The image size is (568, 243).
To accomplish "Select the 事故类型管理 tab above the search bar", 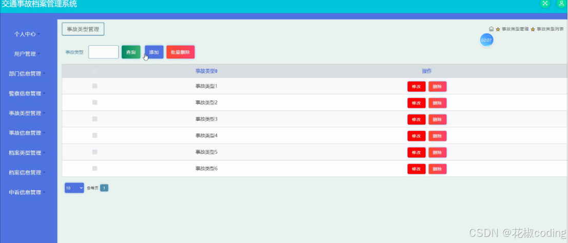I will pyautogui.click(x=83, y=29).
